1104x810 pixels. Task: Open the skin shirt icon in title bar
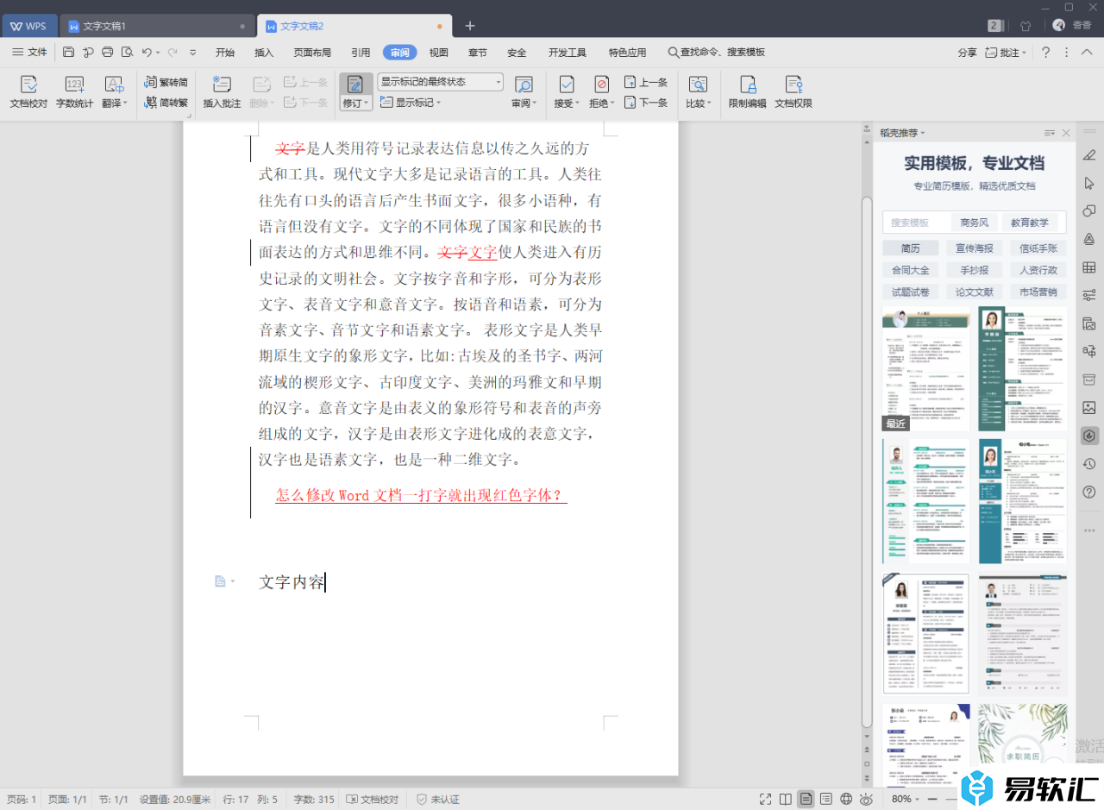pos(1026,26)
